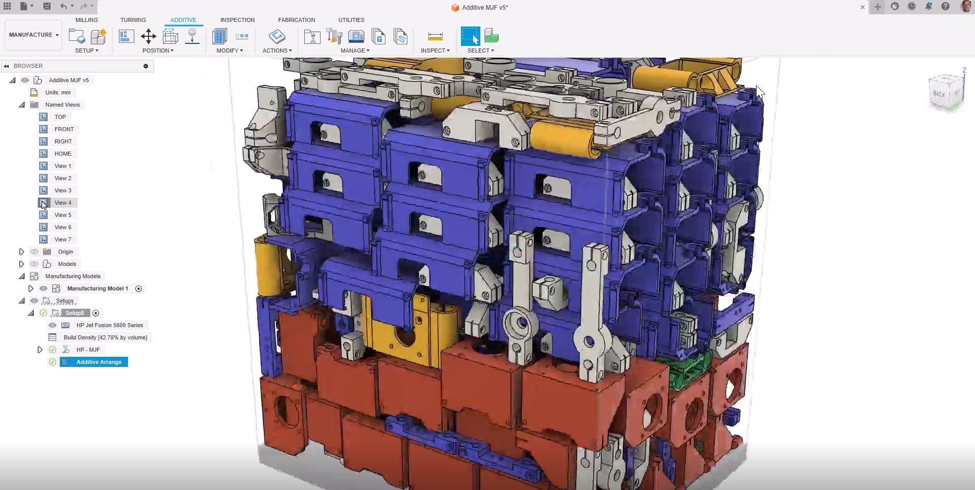Screen dimensions: 975x490
Task: Collapse the BROWSER panel with double arrows
Action: point(6,66)
